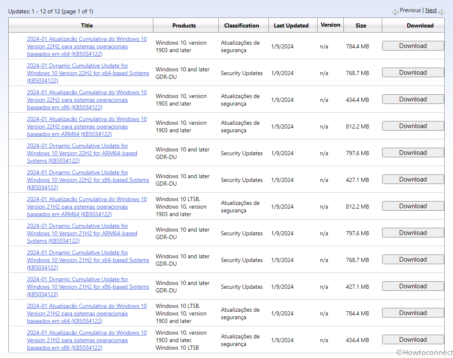Image resolution: width=453 pixels, height=358 pixels.
Task: Open the Atualização Cumulativa 21H2 x86 link
Action: [x=87, y=340]
